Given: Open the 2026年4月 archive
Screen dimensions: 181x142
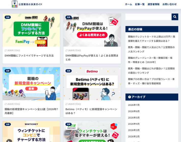Looking at the screenshot, I should coord(134,124).
